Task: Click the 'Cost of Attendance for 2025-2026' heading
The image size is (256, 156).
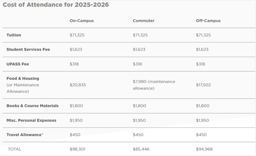Action: coord(56,5)
